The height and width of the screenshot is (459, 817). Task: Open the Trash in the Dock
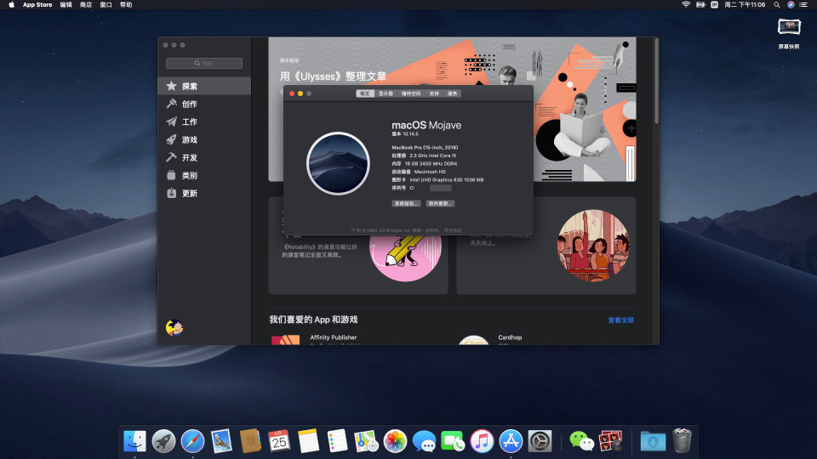pyautogui.click(x=682, y=440)
